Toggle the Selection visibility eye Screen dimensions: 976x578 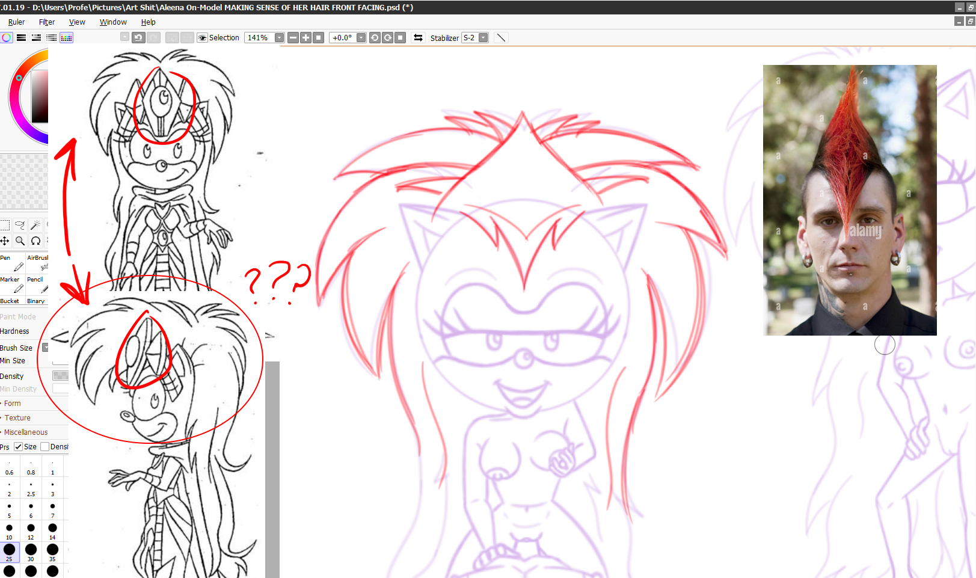coord(203,38)
